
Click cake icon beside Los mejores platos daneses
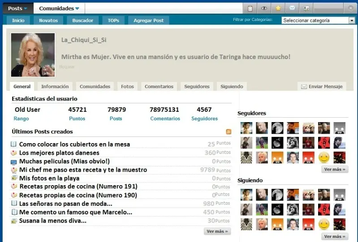(x=14, y=153)
